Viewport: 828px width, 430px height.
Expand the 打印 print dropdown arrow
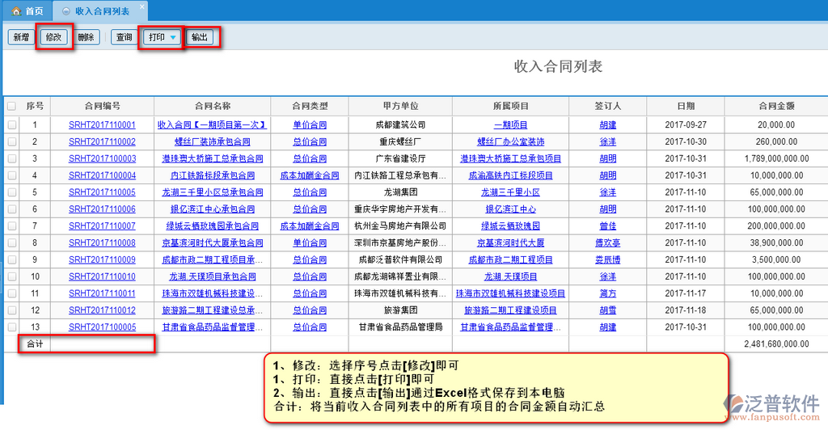point(173,38)
